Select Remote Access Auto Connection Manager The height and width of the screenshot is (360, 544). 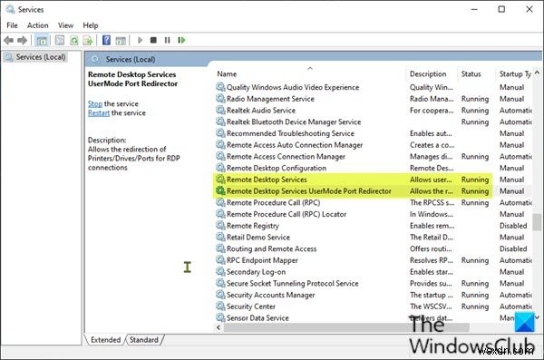(x=295, y=145)
